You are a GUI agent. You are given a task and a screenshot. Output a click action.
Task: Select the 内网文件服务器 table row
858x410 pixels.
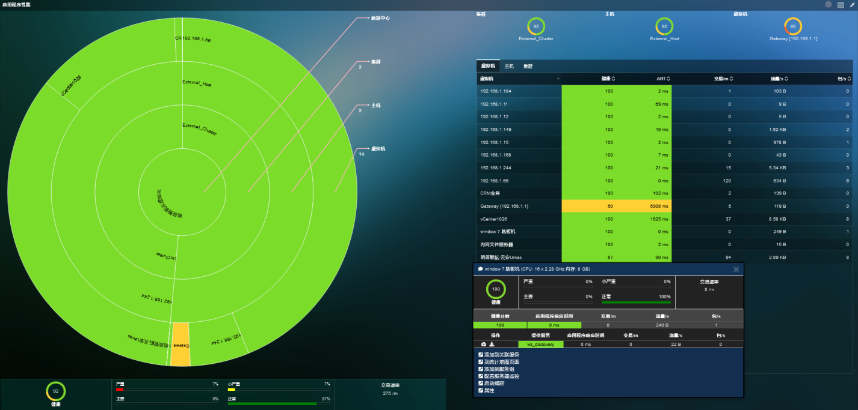click(x=664, y=244)
